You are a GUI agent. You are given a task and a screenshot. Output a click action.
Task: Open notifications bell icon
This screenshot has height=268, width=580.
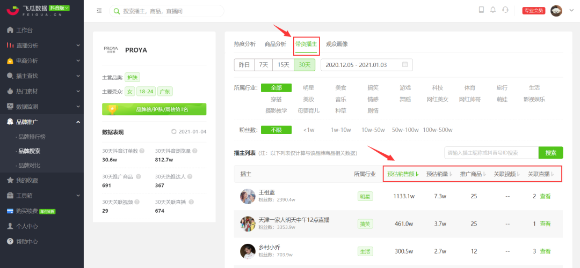click(492, 10)
